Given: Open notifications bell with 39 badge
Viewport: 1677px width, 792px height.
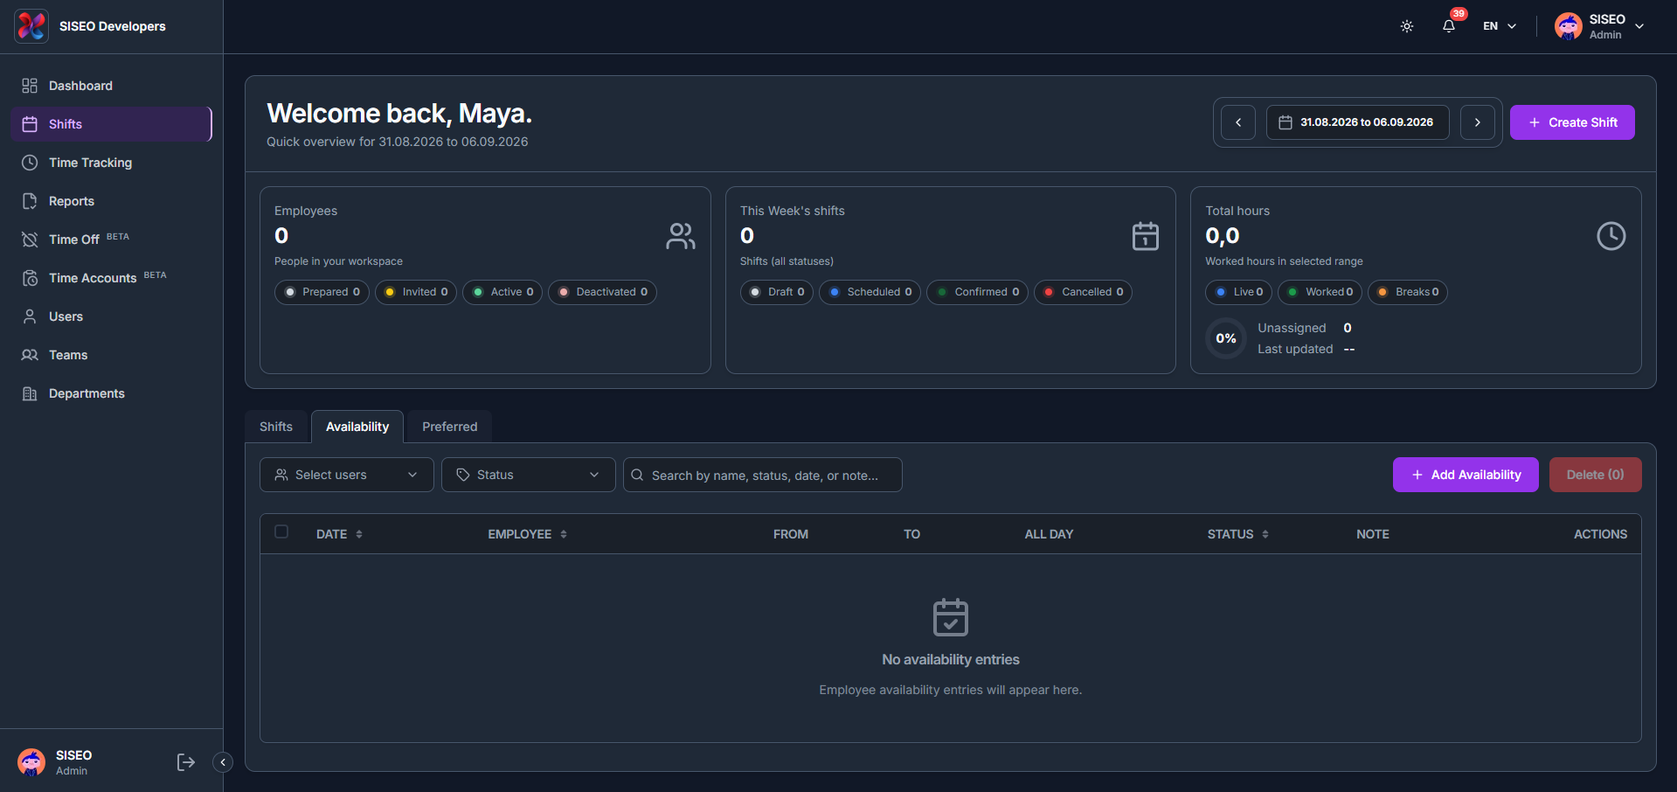Looking at the screenshot, I should 1449,25.
